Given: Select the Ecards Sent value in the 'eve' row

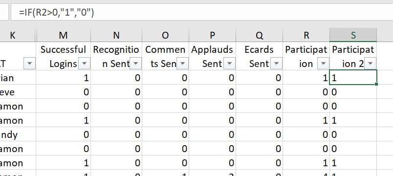Looking at the screenshot, I should point(259,92).
